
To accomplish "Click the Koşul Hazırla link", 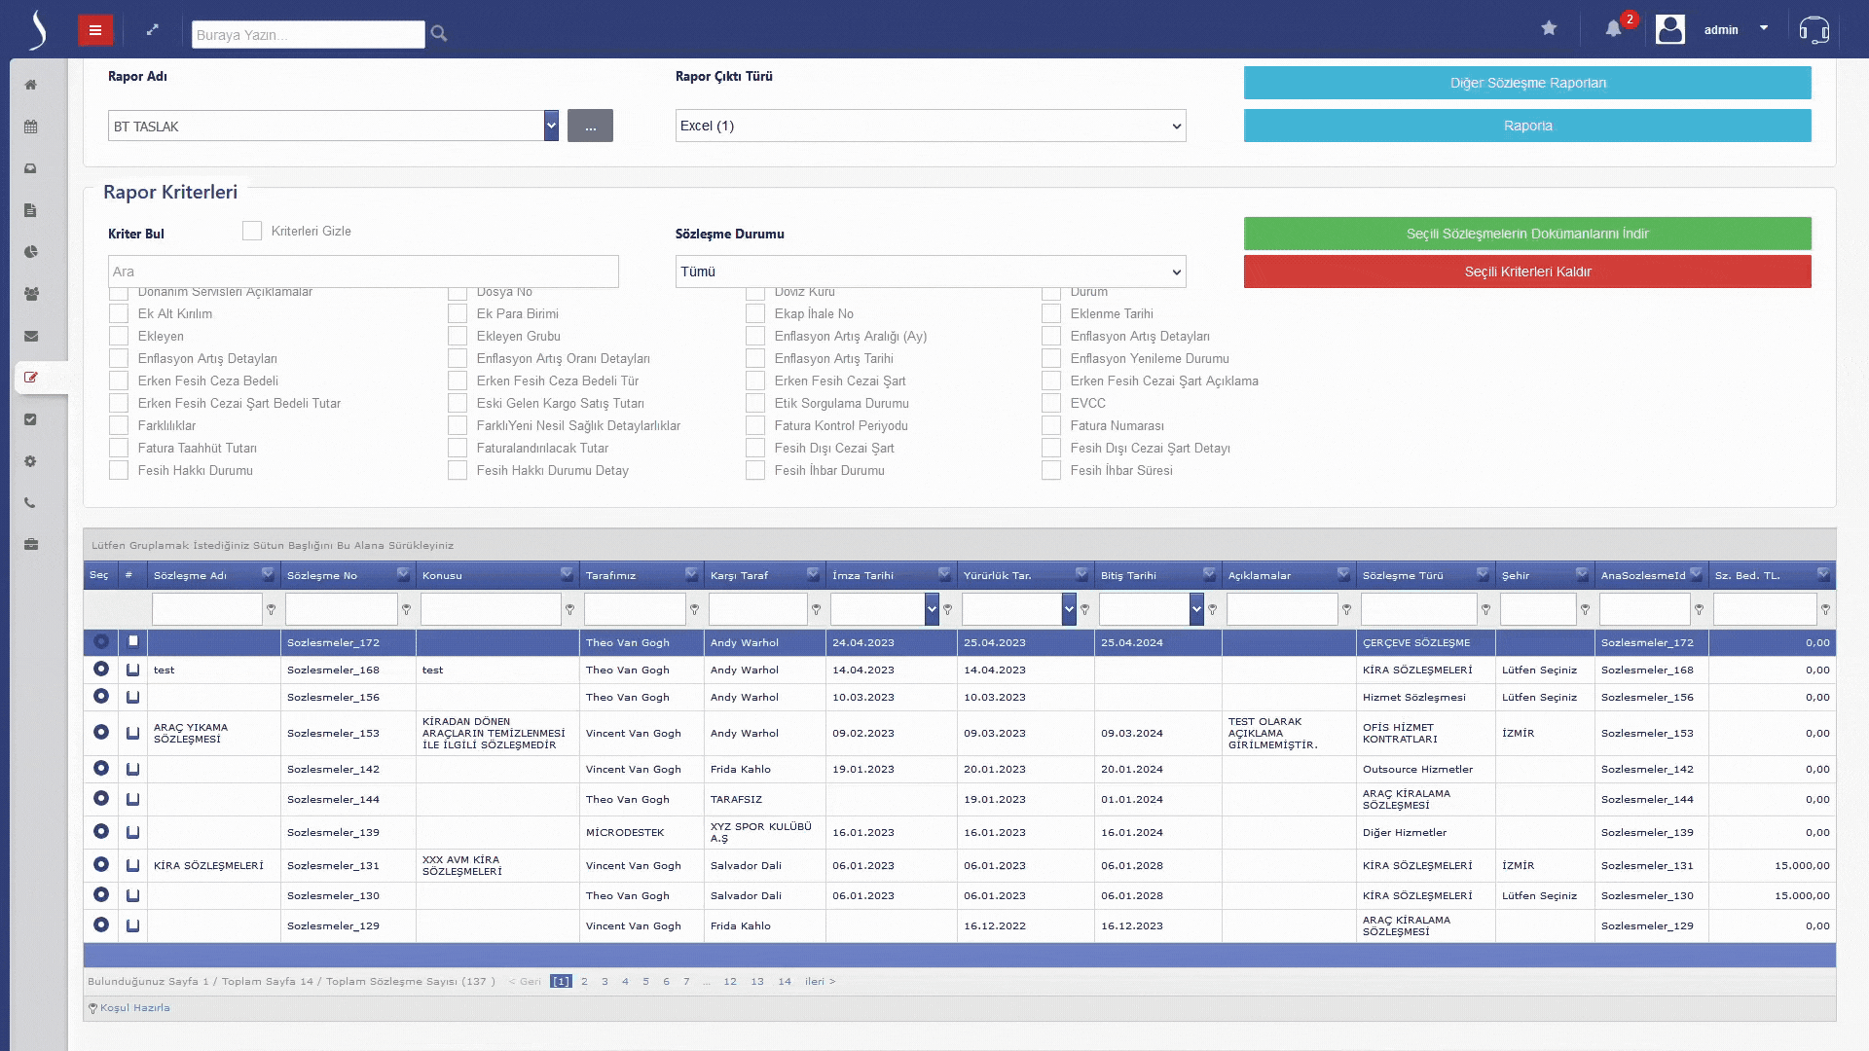I will click(134, 1008).
